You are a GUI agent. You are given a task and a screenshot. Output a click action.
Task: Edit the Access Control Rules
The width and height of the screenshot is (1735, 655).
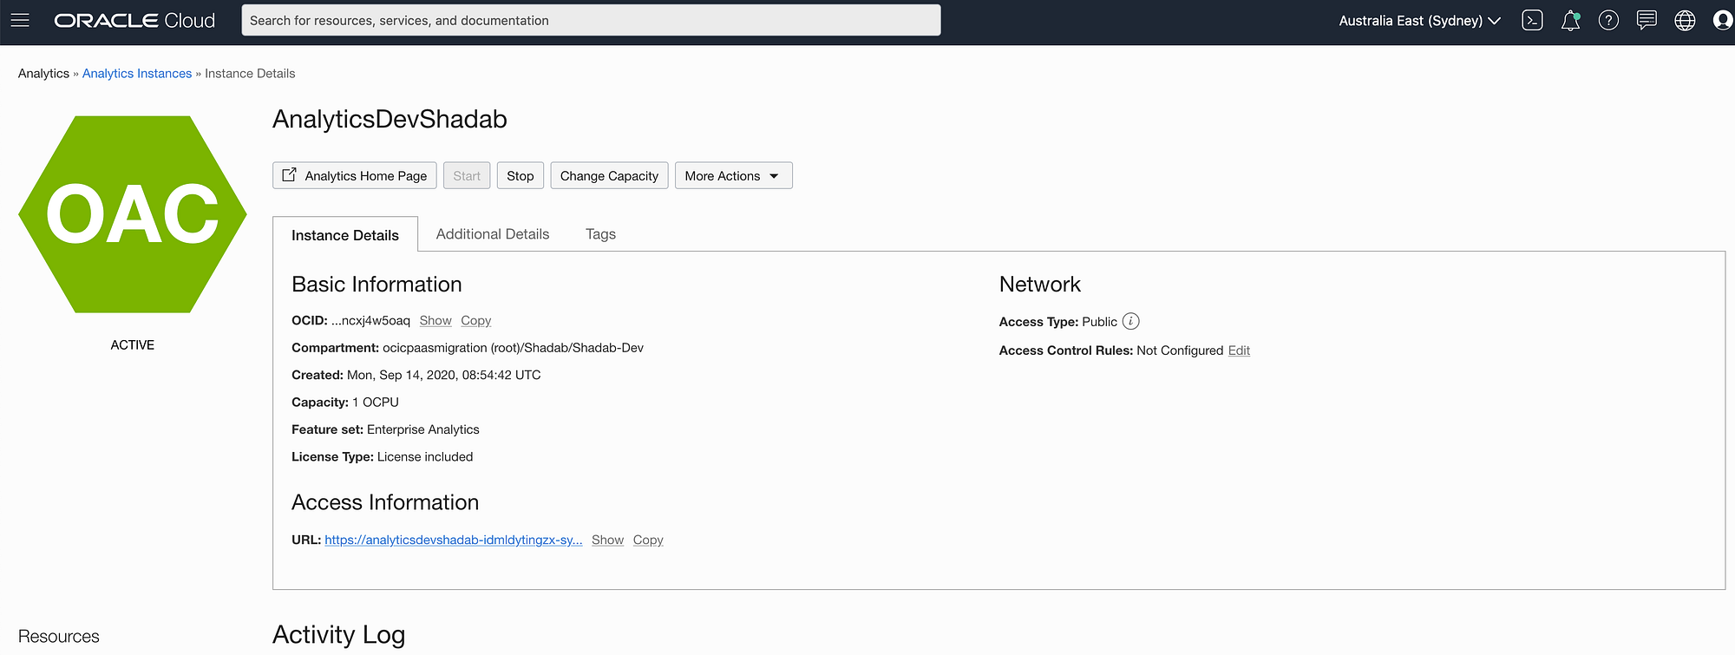[x=1239, y=350]
